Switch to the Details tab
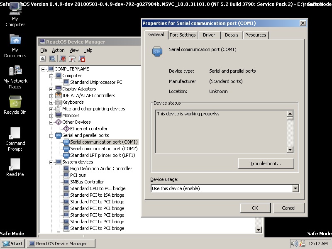The image size is (332, 249). pos(232,35)
